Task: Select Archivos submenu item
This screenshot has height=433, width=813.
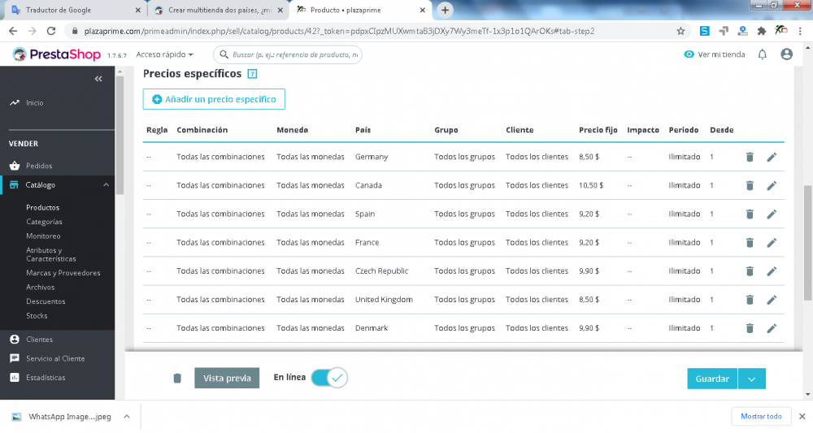Action: click(40, 287)
